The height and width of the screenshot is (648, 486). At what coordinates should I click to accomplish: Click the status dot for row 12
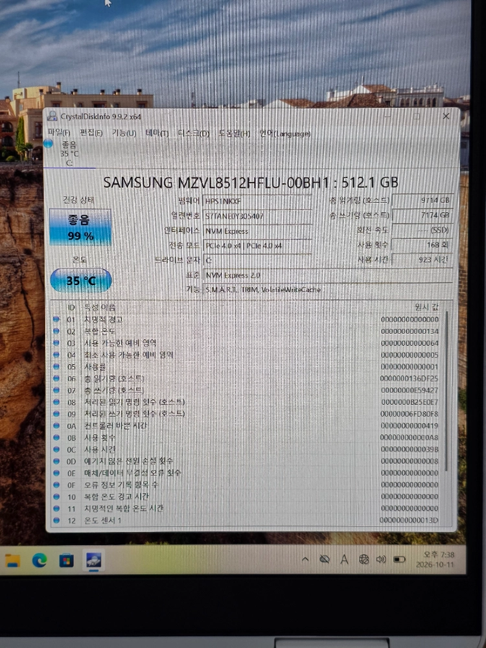[x=56, y=520]
